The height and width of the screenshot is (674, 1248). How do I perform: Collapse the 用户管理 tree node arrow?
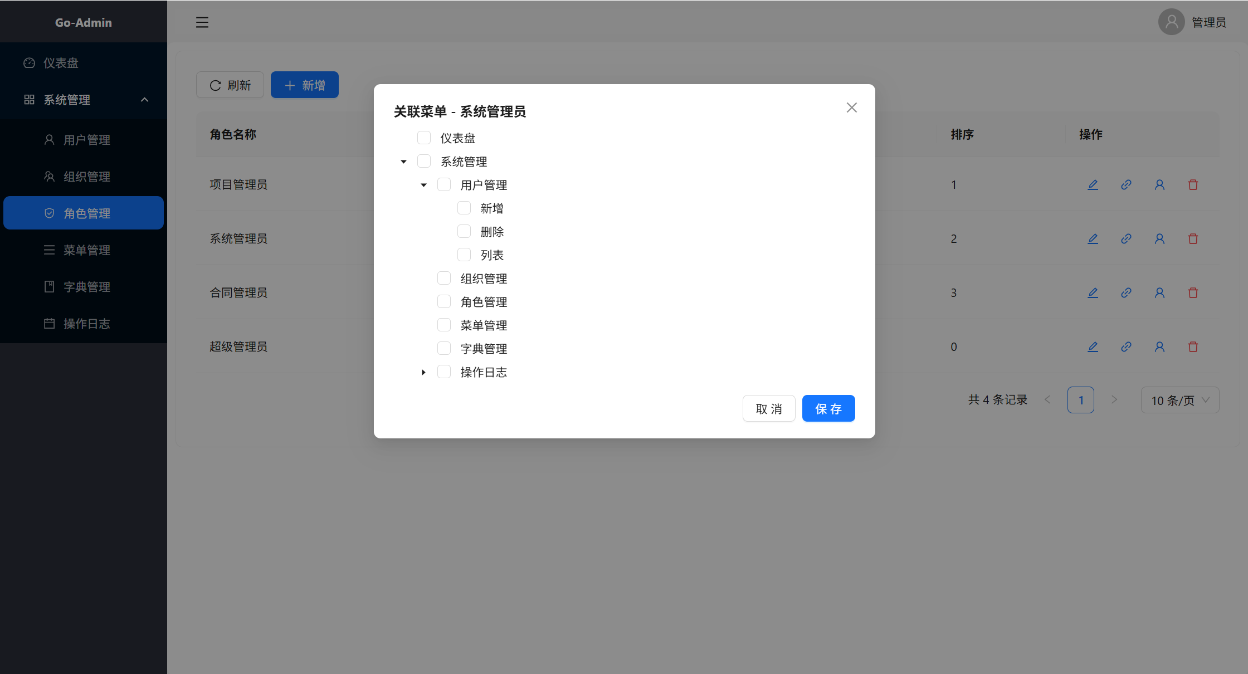pyautogui.click(x=423, y=185)
